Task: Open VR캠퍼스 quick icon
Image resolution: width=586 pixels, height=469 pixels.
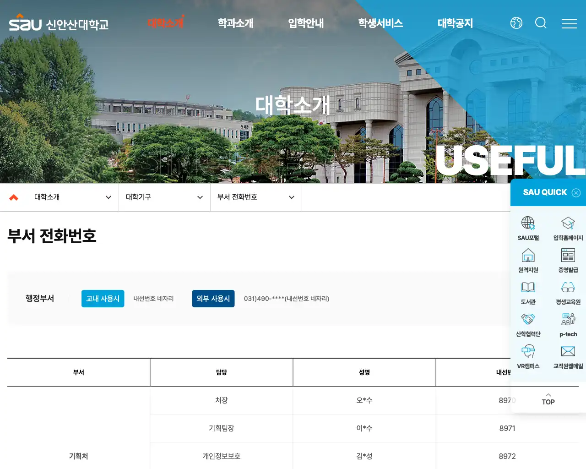Action: click(528, 357)
